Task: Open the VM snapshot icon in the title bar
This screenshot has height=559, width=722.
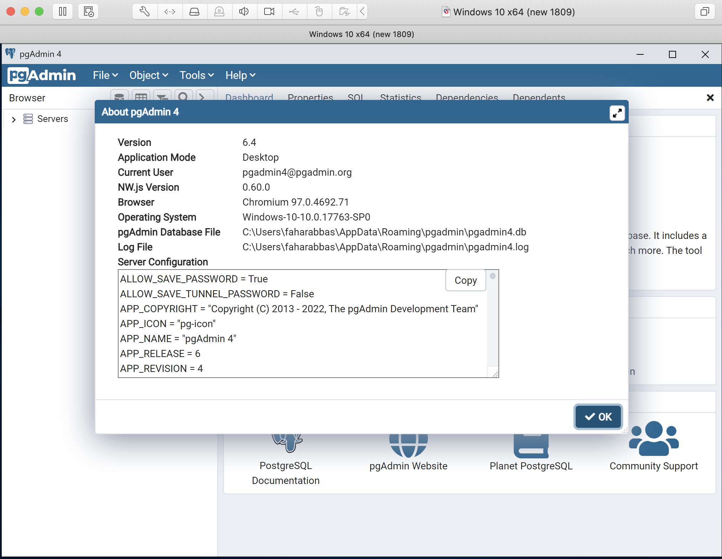Action: tap(88, 11)
